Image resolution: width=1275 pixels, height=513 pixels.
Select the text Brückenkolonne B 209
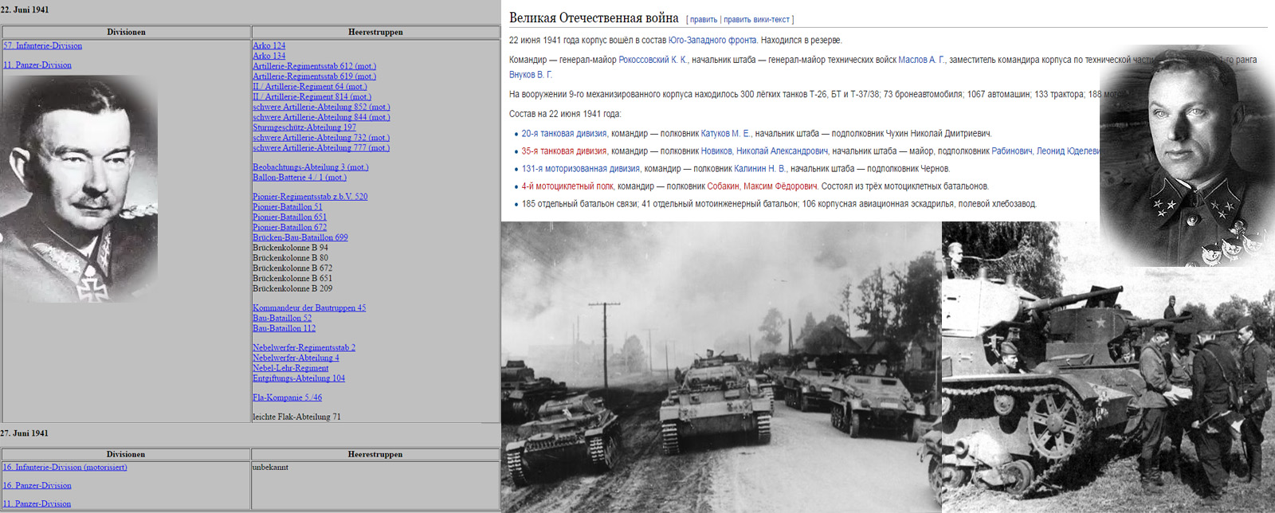click(292, 288)
